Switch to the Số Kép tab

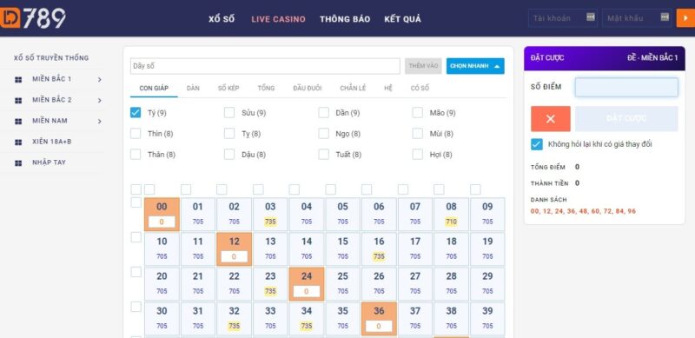(228, 89)
